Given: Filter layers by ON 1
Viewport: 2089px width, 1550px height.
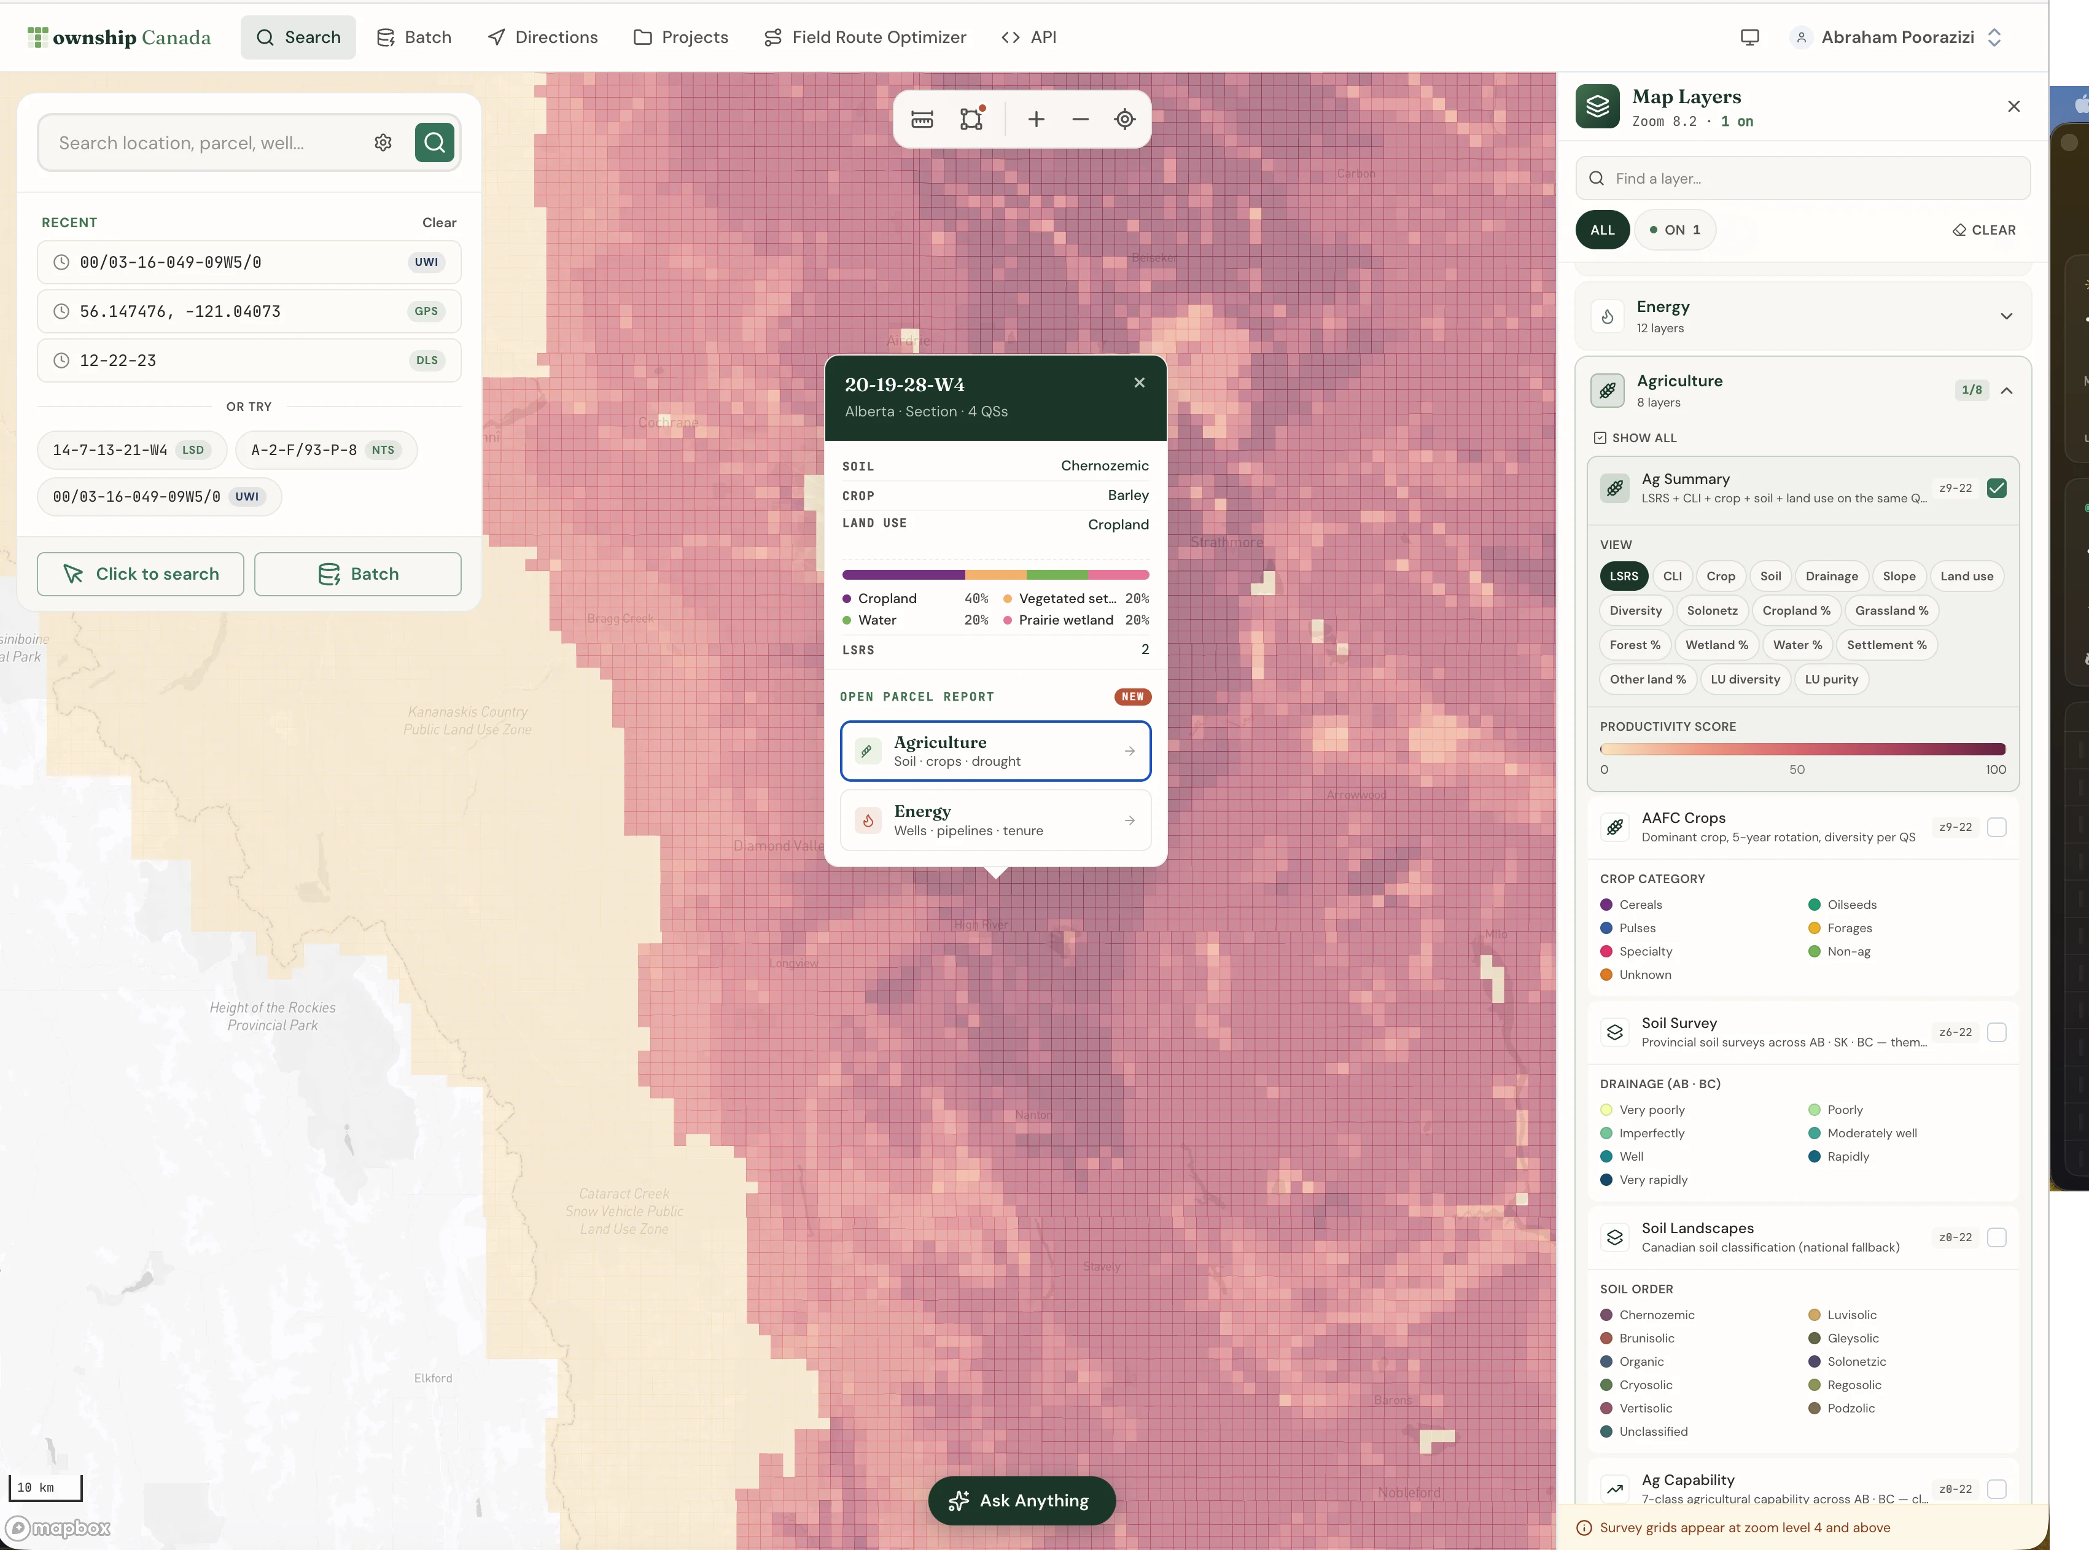Looking at the screenshot, I should click(1675, 230).
